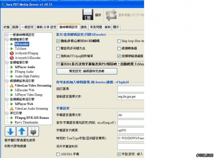The image size is (215, 158).
Task: Enable 強制由FFMpeg剖析幀率 checkbox
Action: (x=58, y=56)
